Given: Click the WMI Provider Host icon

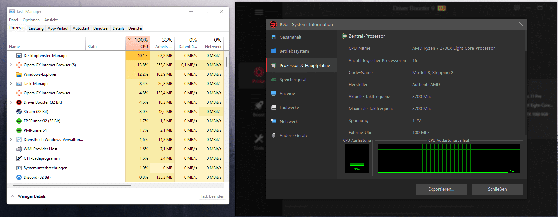Looking at the screenshot, I should [19, 149].
